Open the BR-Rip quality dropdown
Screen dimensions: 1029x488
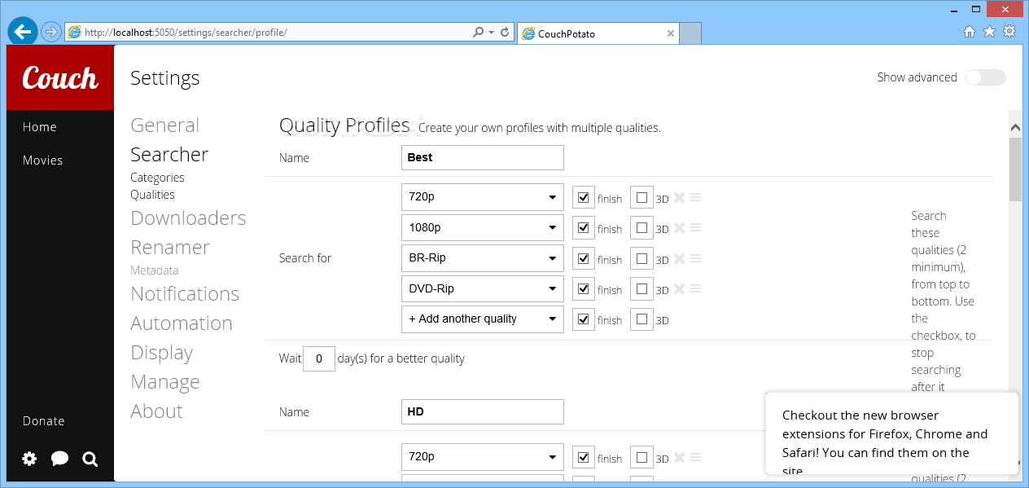point(483,258)
